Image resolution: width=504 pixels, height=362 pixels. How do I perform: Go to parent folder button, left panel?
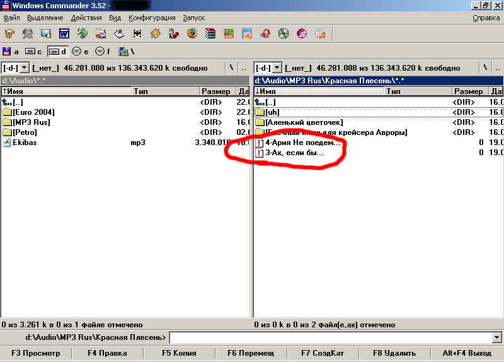(244, 68)
